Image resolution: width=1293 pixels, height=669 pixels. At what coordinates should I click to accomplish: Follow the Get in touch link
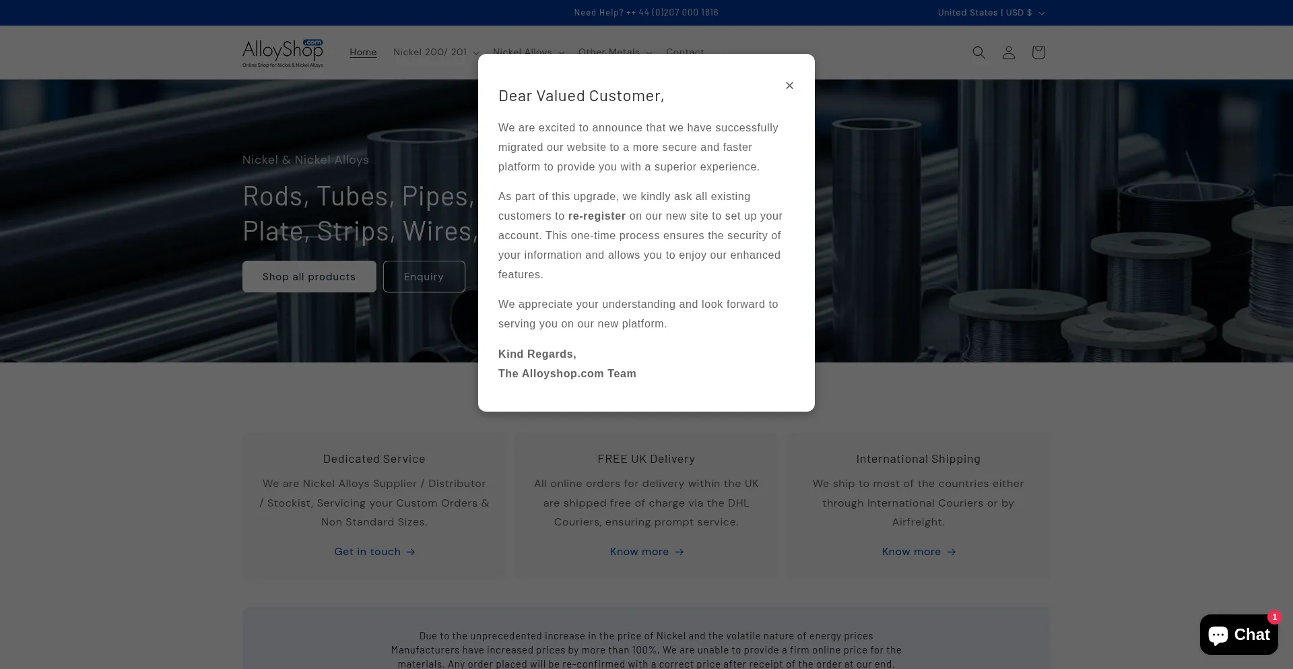[x=367, y=552]
